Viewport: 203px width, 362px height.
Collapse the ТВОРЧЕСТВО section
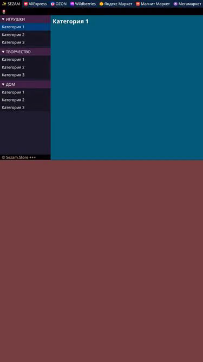(25, 52)
